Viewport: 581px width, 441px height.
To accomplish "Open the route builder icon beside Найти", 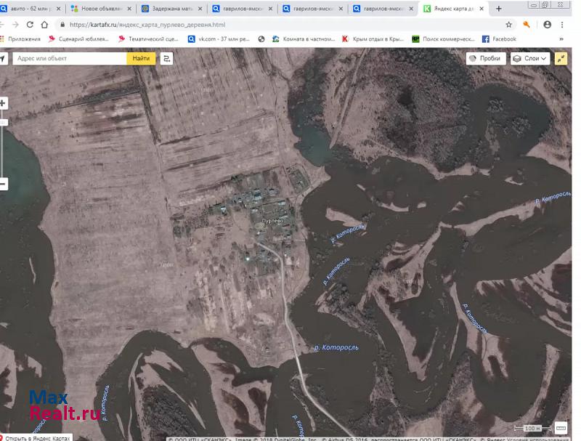I will (x=167, y=58).
